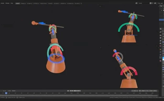This screenshot has width=164, height=101.
Task: Switch to the Layout workspace tab
Action: pyautogui.click(x=18, y=3)
